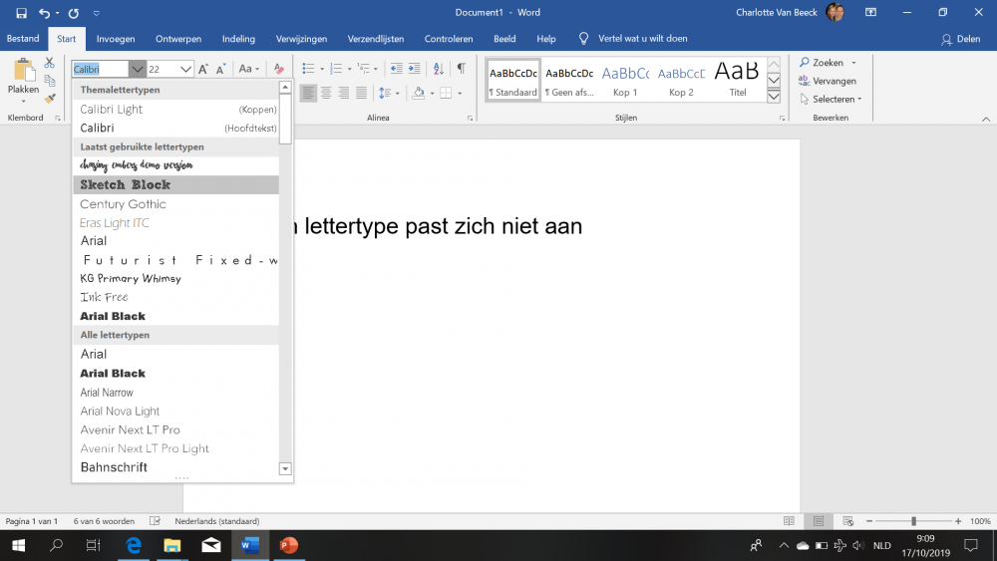Expand the Styles gallery with the More arrow
The height and width of the screenshot is (561, 997).
[774, 97]
